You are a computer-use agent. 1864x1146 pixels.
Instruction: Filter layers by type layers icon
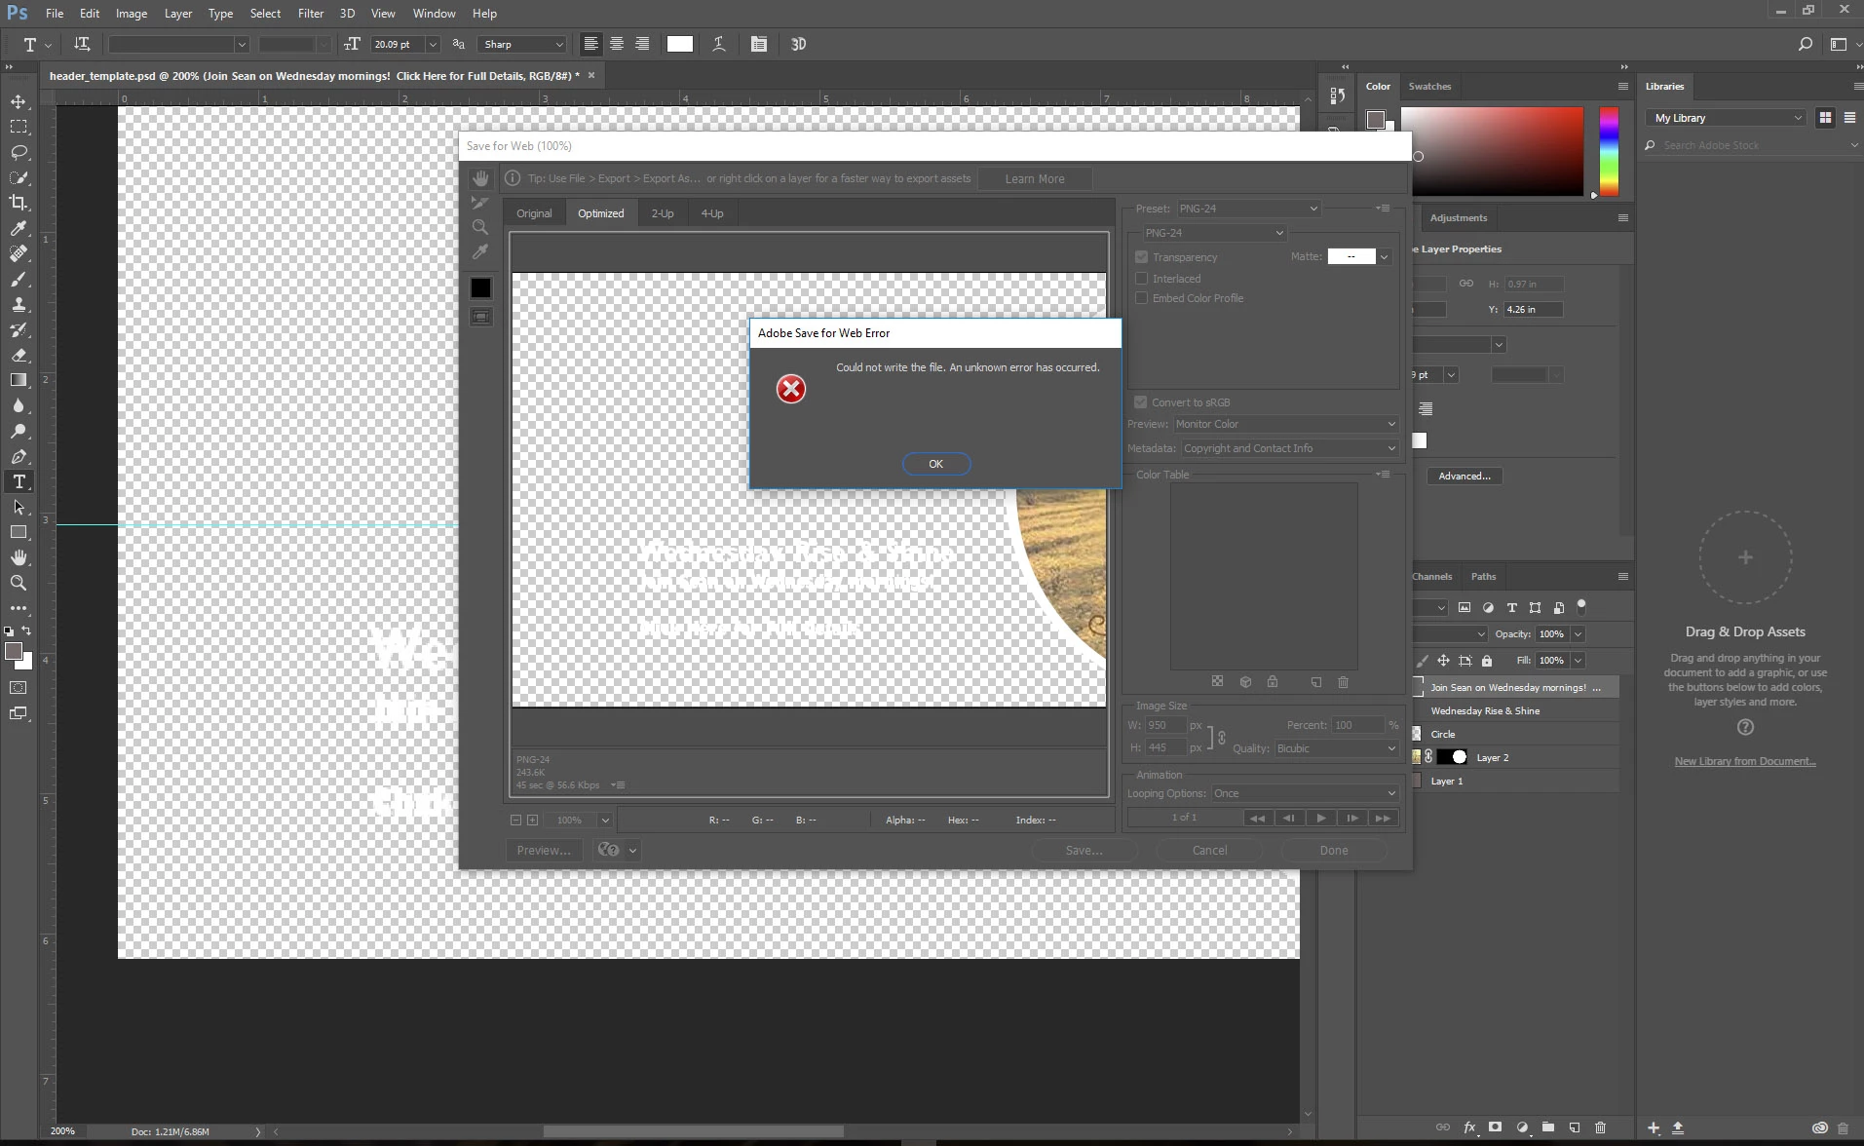click(1511, 607)
